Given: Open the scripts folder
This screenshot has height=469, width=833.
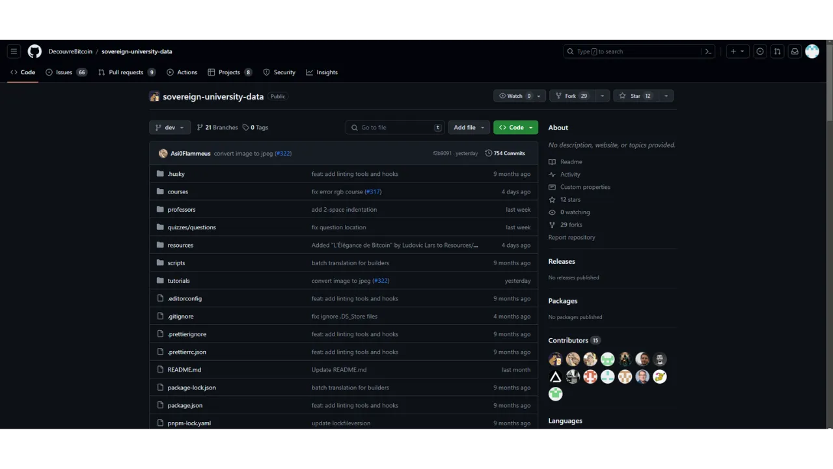Looking at the screenshot, I should click(176, 263).
